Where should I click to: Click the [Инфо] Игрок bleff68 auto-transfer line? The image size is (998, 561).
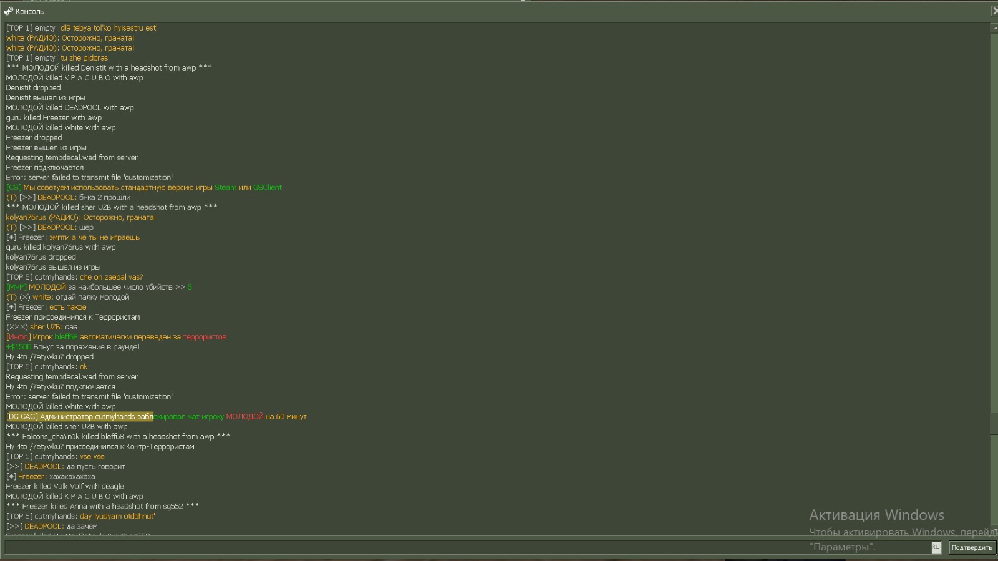pos(116,337)
